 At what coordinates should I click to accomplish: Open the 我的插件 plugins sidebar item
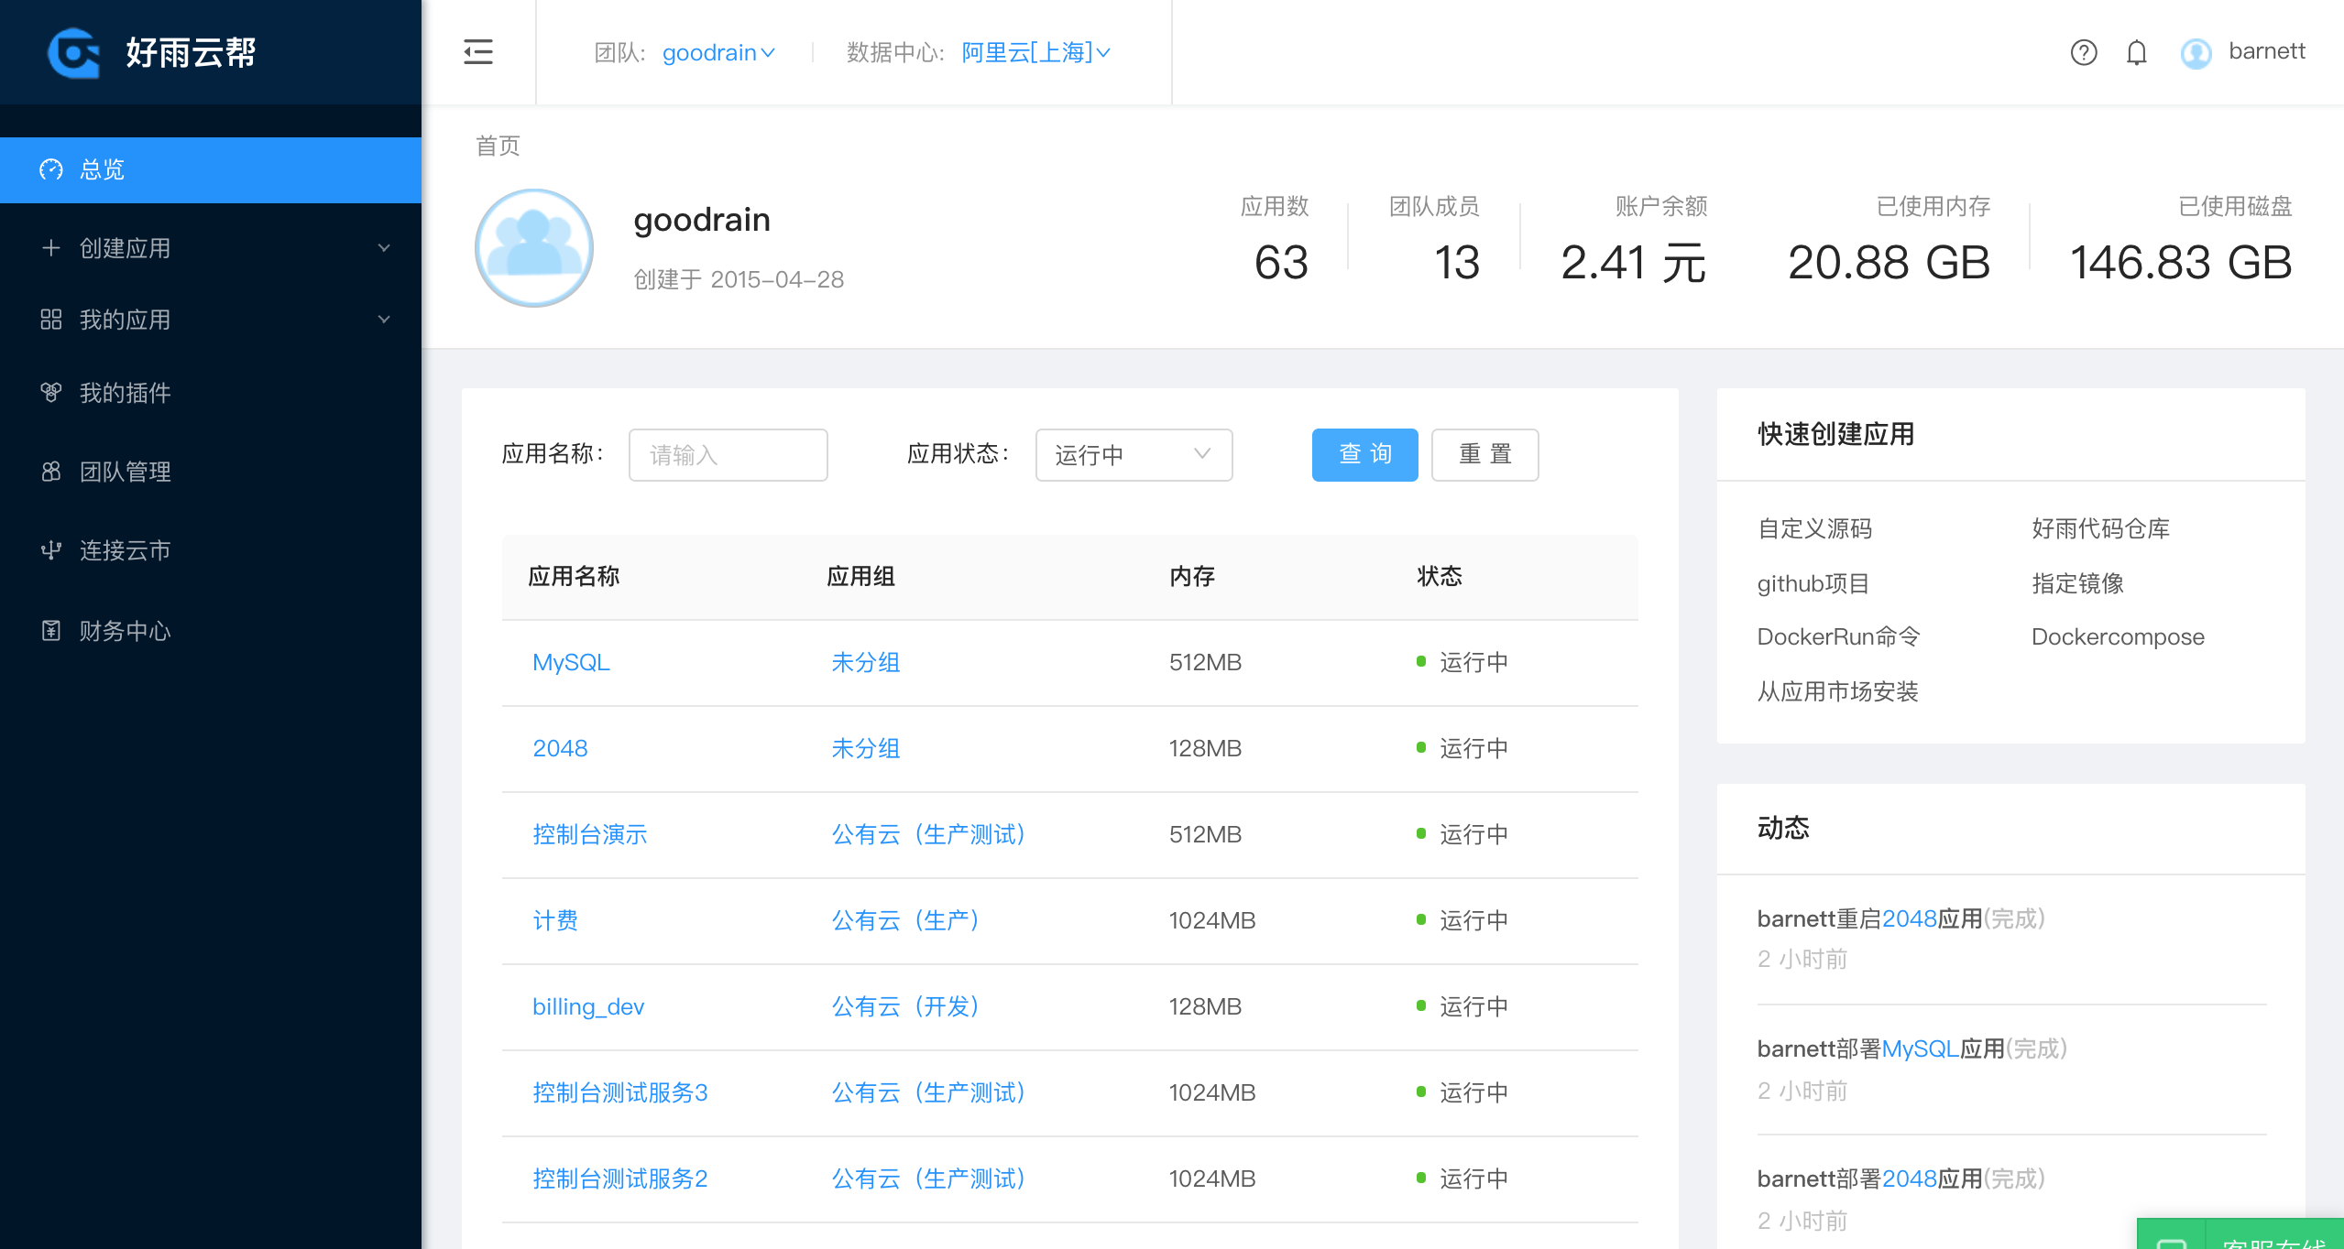point(125,393)
